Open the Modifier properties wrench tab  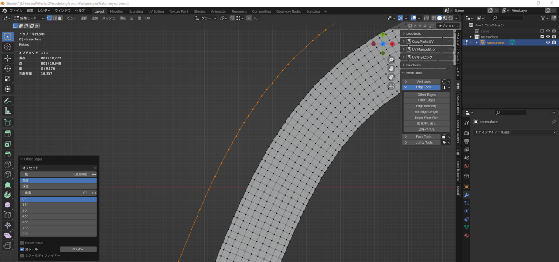tap(467, 195)
